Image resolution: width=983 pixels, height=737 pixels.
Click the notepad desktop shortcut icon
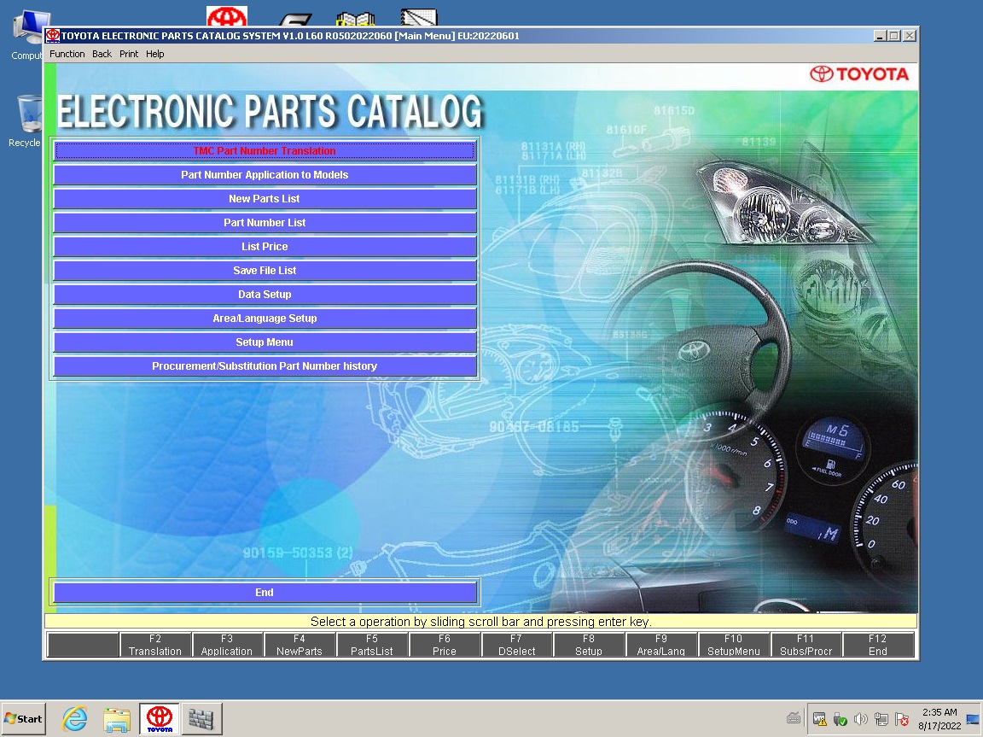tap(419, 18)
